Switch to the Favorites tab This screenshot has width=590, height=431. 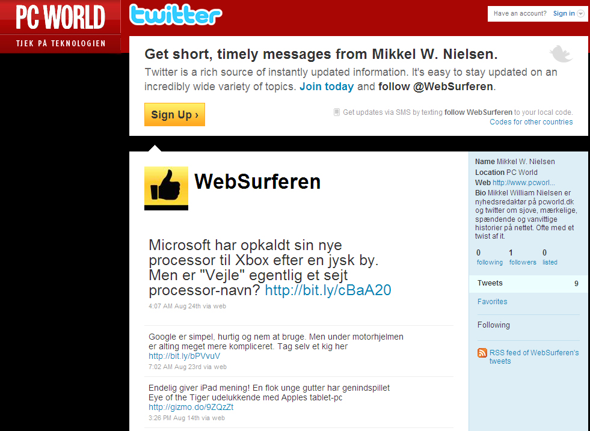(x=492, y=302)
